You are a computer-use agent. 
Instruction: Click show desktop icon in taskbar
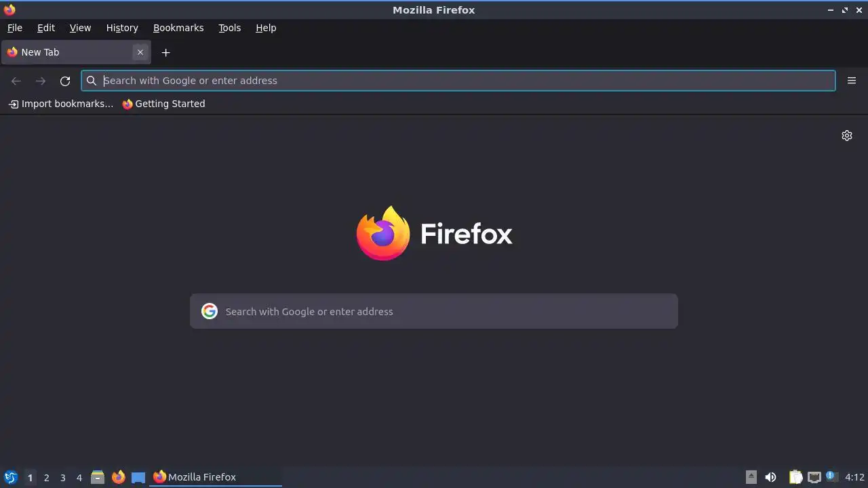coord(138,477)
